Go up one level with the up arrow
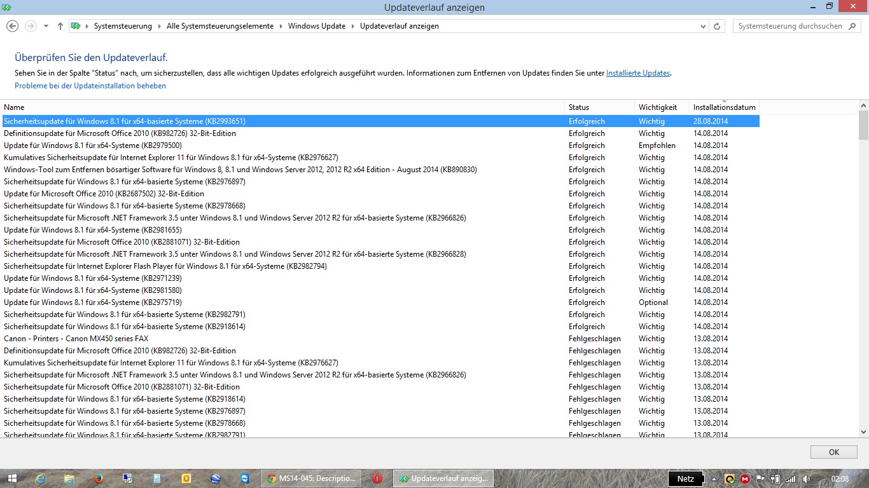The image size is (869, 488). (x=60, y=26)
